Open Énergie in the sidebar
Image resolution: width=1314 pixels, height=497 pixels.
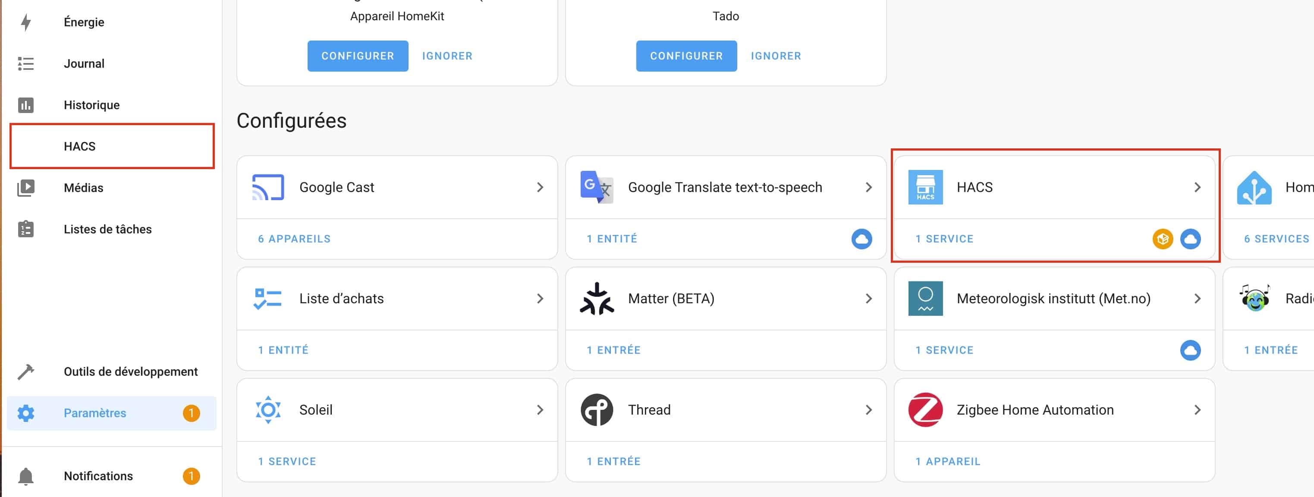(112, 22)
